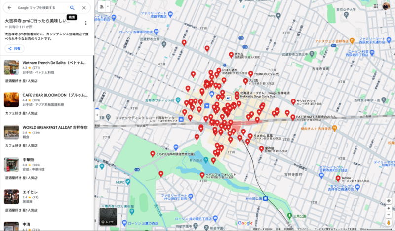Viewport: 395px width, 231px height.
Task: Click ローソン 三鷹の森店 marker
Action: pyautogui.click(x=124, y=223)
